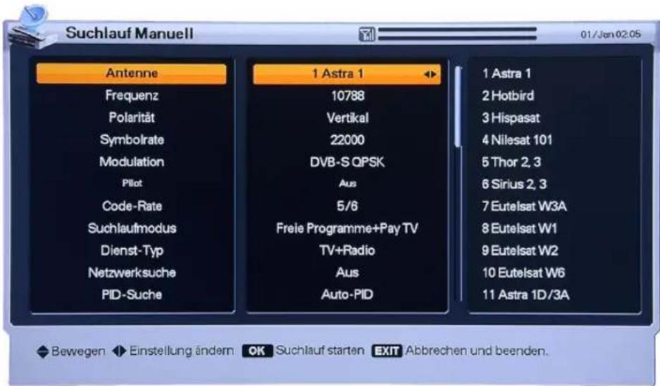
Task: Click the frequency value 10788
Action: click(x=347, y=96)
